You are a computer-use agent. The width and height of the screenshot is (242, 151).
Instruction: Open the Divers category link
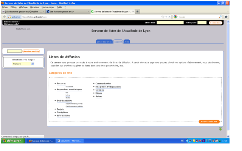[99, 93]
